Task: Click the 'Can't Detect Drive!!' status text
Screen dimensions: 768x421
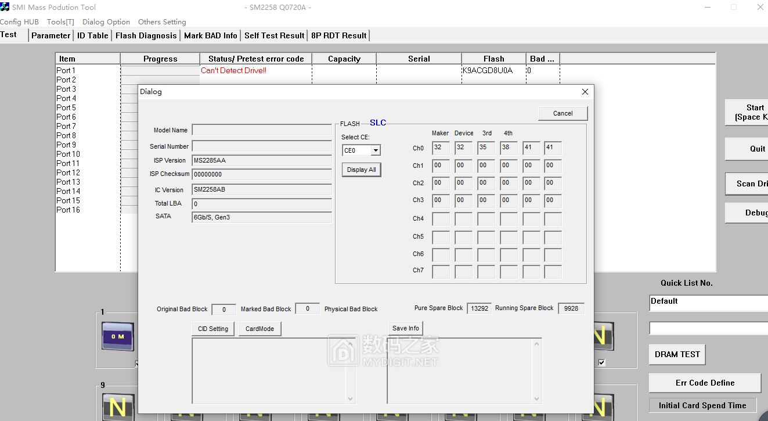Action: point(233,70)
